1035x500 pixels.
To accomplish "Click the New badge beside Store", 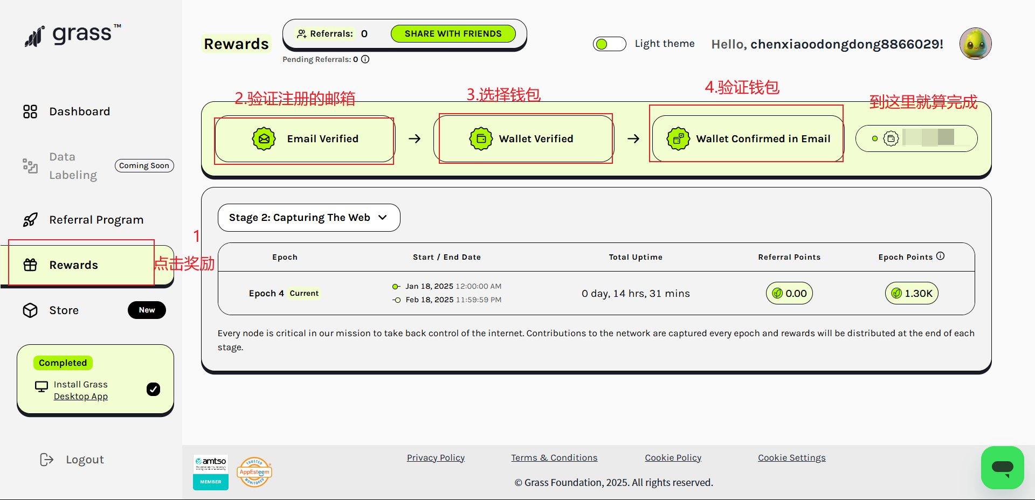I will pyautogui.click(x=147, y=310).
